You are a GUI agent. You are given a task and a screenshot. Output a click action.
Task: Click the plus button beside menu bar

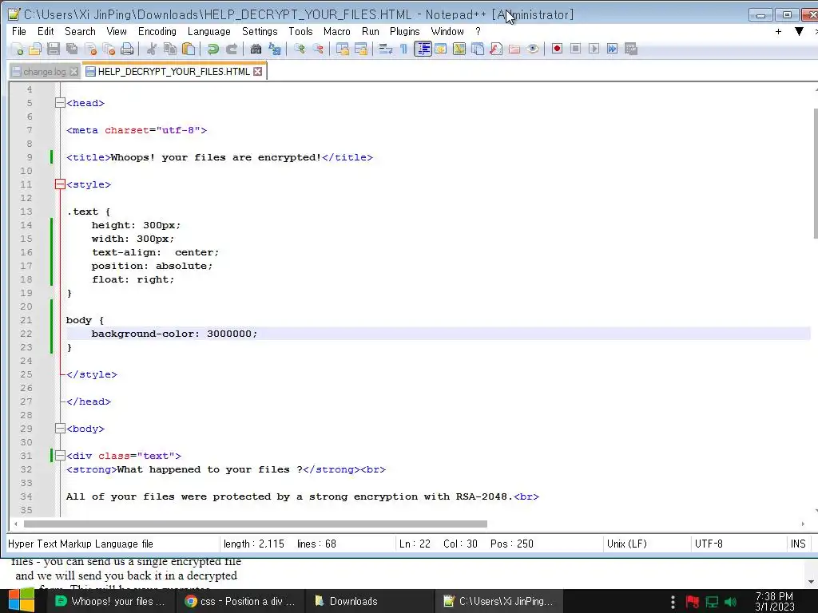pyautogui.click(x=778, y=32)
